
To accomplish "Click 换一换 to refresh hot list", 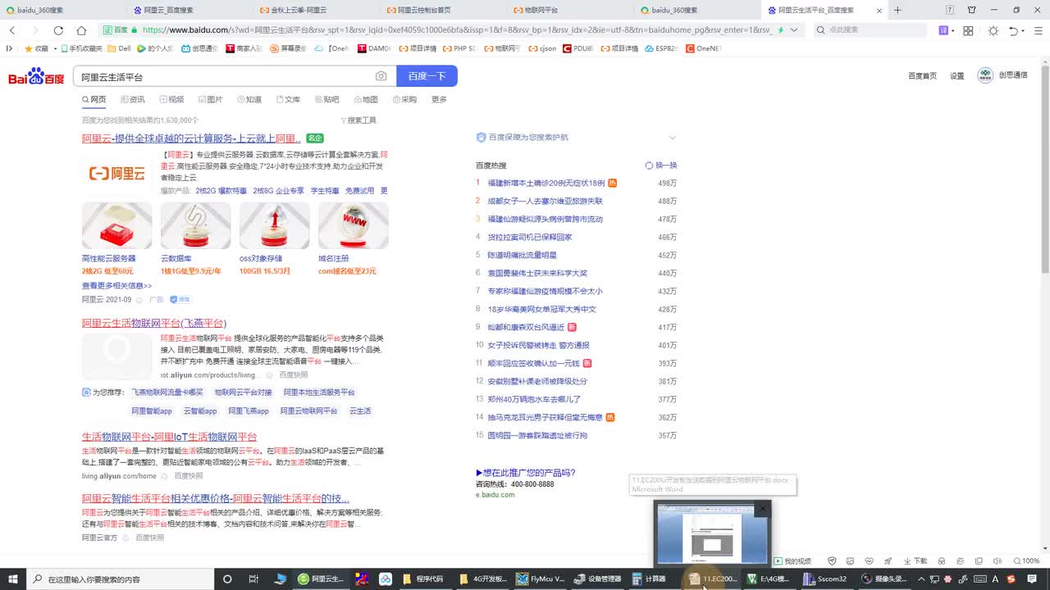I will coord(661,166).
